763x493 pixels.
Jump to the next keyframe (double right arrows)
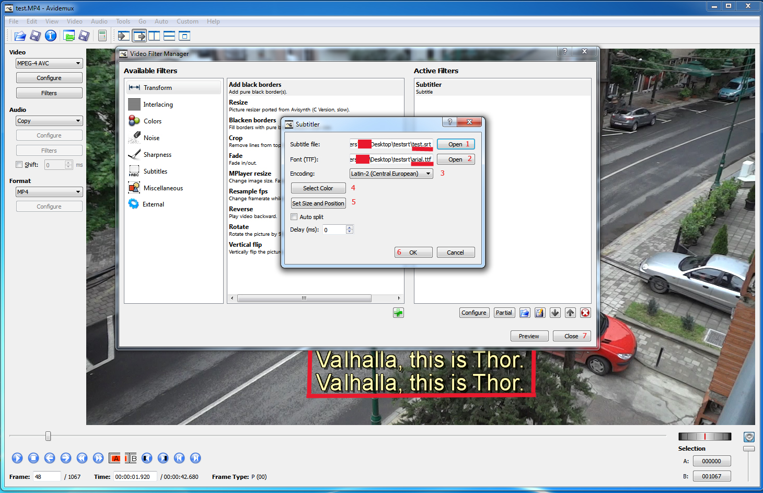pyautogui.click(x=98, y=458)
